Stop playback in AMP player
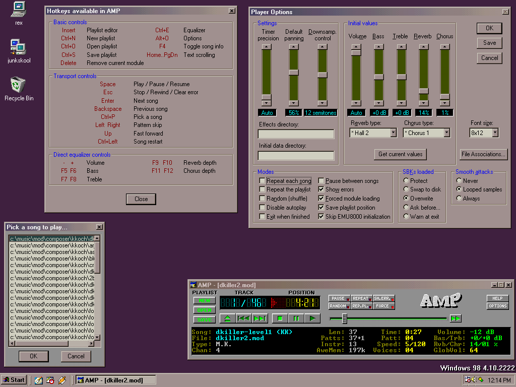 click(x=280, y=318)
